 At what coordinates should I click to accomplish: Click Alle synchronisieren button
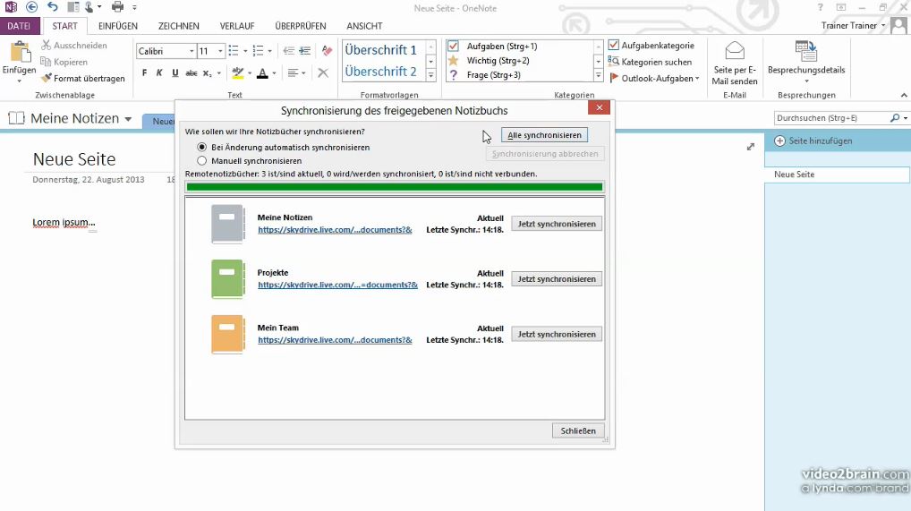[544, 135]
